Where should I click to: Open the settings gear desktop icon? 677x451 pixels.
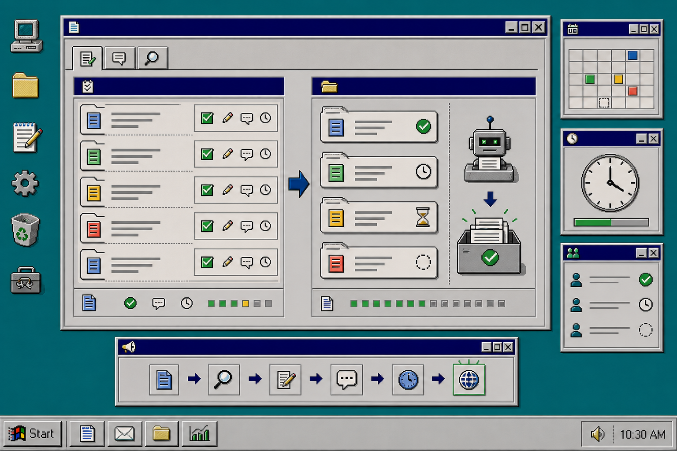25,183
